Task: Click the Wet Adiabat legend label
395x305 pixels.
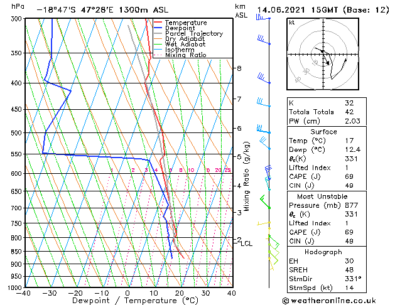Action: pyautogui.click(x=185, y=44)
